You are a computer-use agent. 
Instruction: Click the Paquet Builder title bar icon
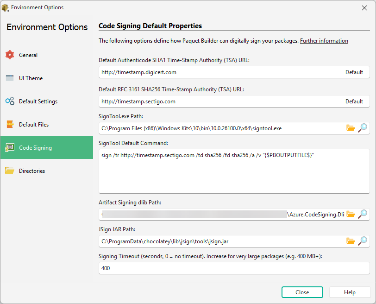pyautogui.click(x=5, y=8)
